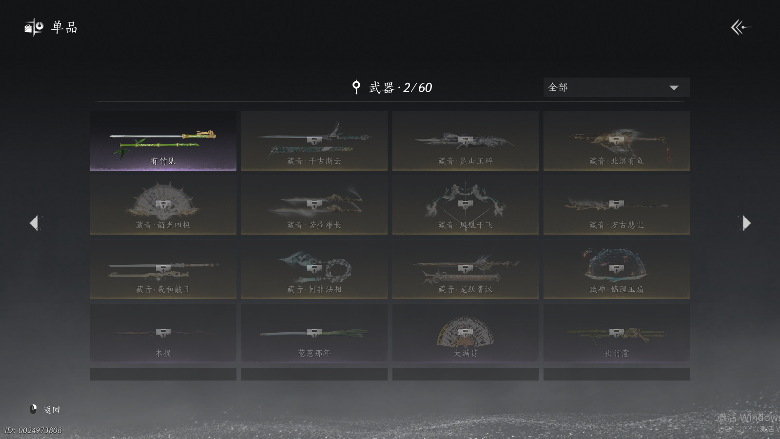Pick the 赋神·锦鲤玉扇 fan card
This screenshot has width=780, height=439.
[617, 269]
